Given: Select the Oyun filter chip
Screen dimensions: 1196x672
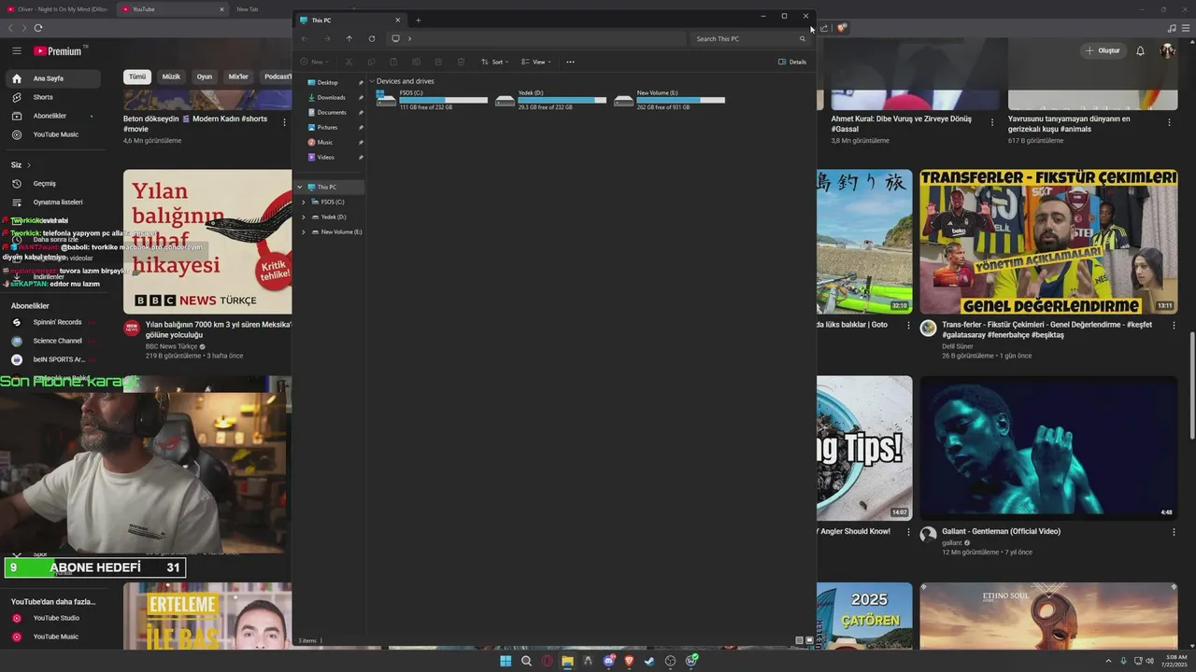Looking at the screenshot, I should point(204,77).
